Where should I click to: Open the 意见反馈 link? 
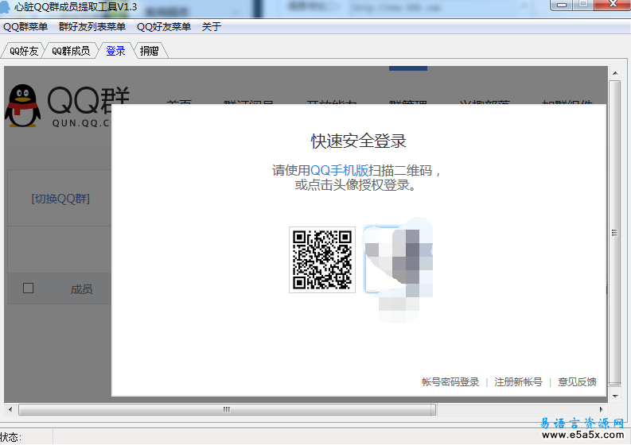[x=577, y=382]
